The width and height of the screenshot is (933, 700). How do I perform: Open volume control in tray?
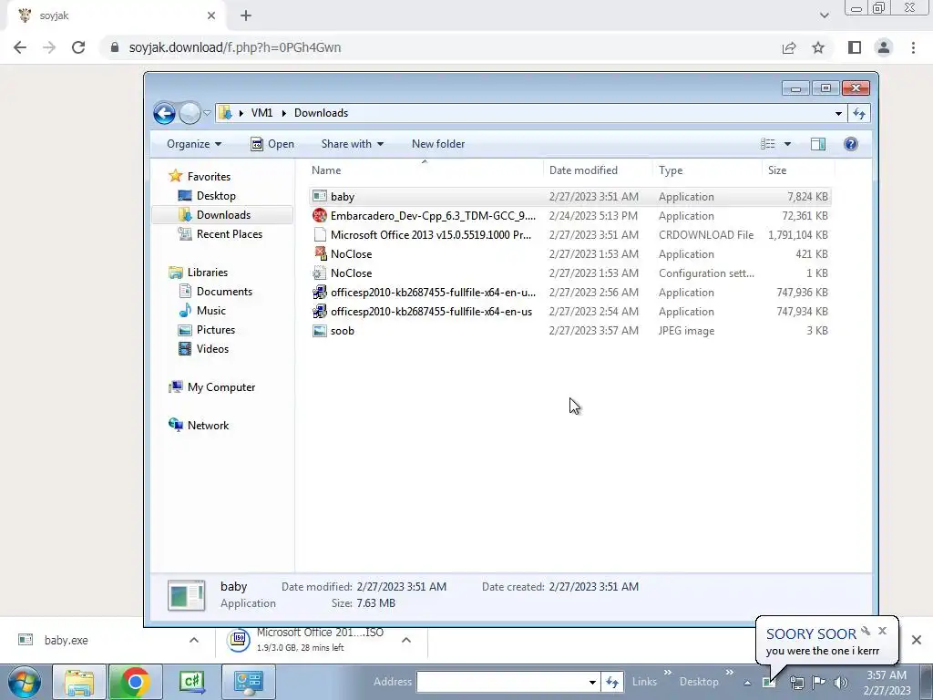[x=841, y=683]
